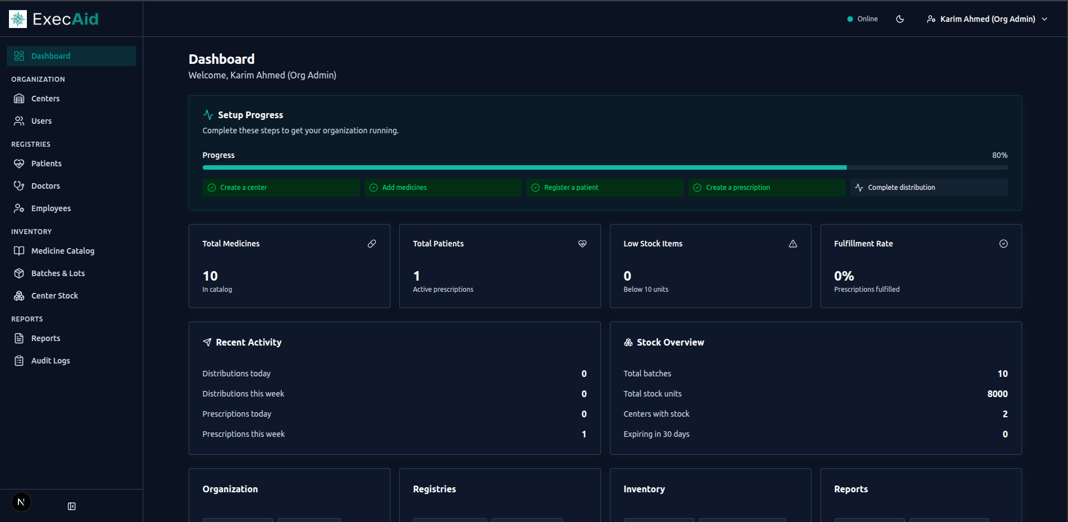Click the Reports document icon
Image resolution: width=1068 pixels, height=522 pixels.
[19, 338]
